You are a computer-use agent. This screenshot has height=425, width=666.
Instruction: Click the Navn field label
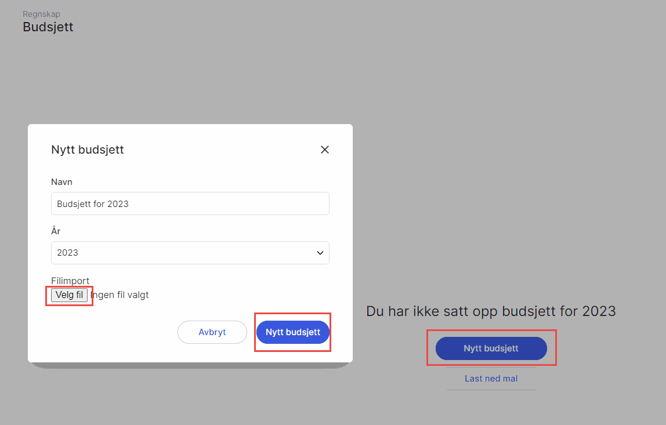point(61,181)
